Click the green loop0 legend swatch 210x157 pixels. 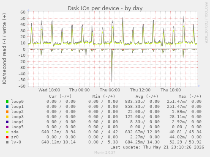pyautogui.click(x=7, y=102)
